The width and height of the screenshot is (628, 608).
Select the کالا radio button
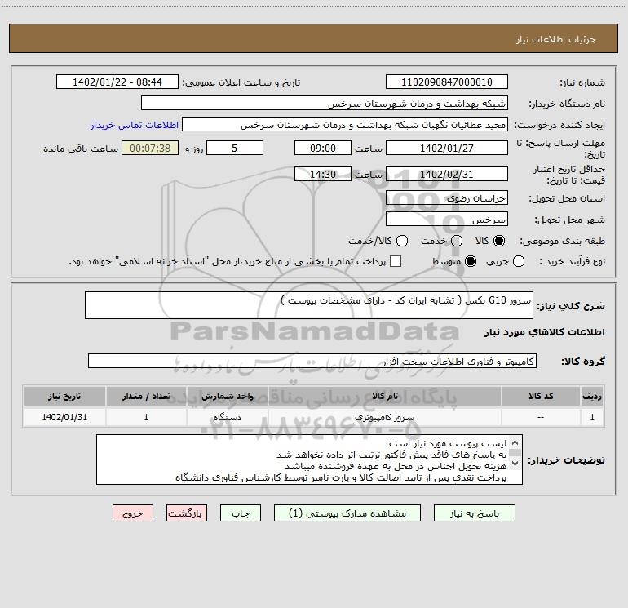coord(499,241)
